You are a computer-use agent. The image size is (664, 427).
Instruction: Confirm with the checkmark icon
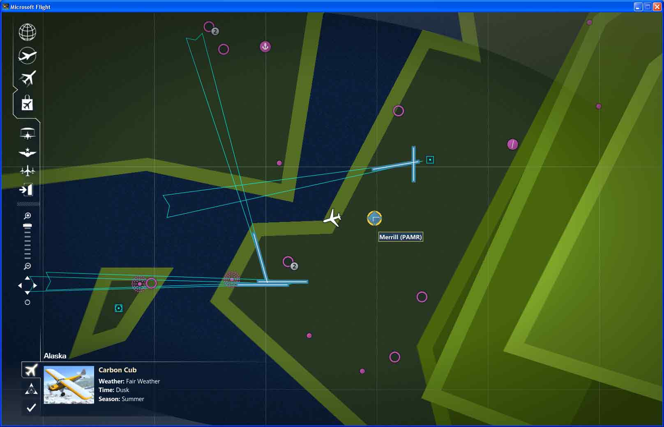click(x=31, y=408)
